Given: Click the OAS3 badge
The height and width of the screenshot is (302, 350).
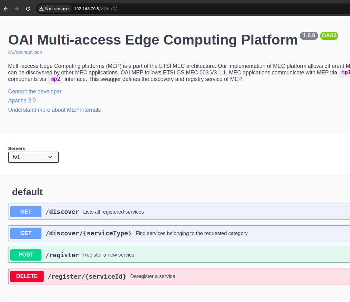Looking at the screenshot, I should click(329, 35).
